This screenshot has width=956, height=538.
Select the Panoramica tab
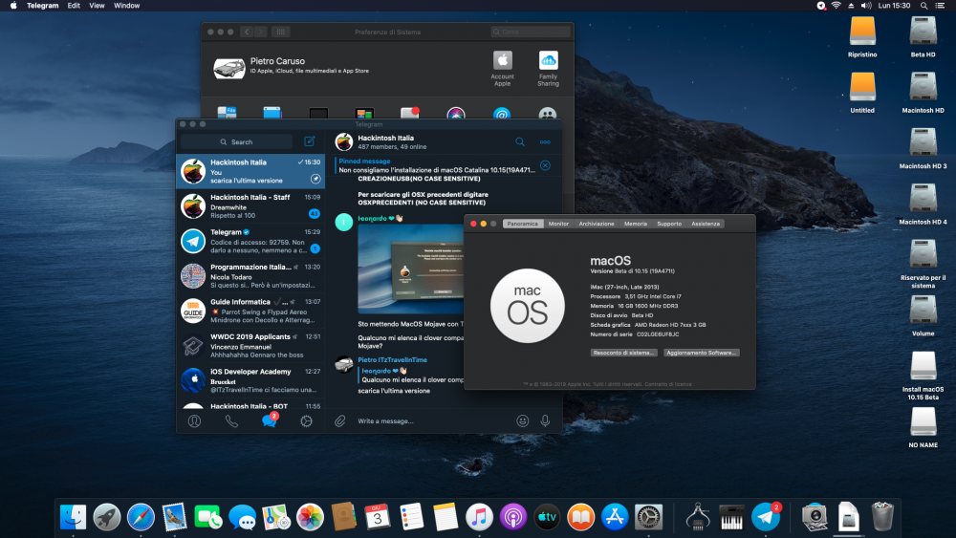point(523,224)
